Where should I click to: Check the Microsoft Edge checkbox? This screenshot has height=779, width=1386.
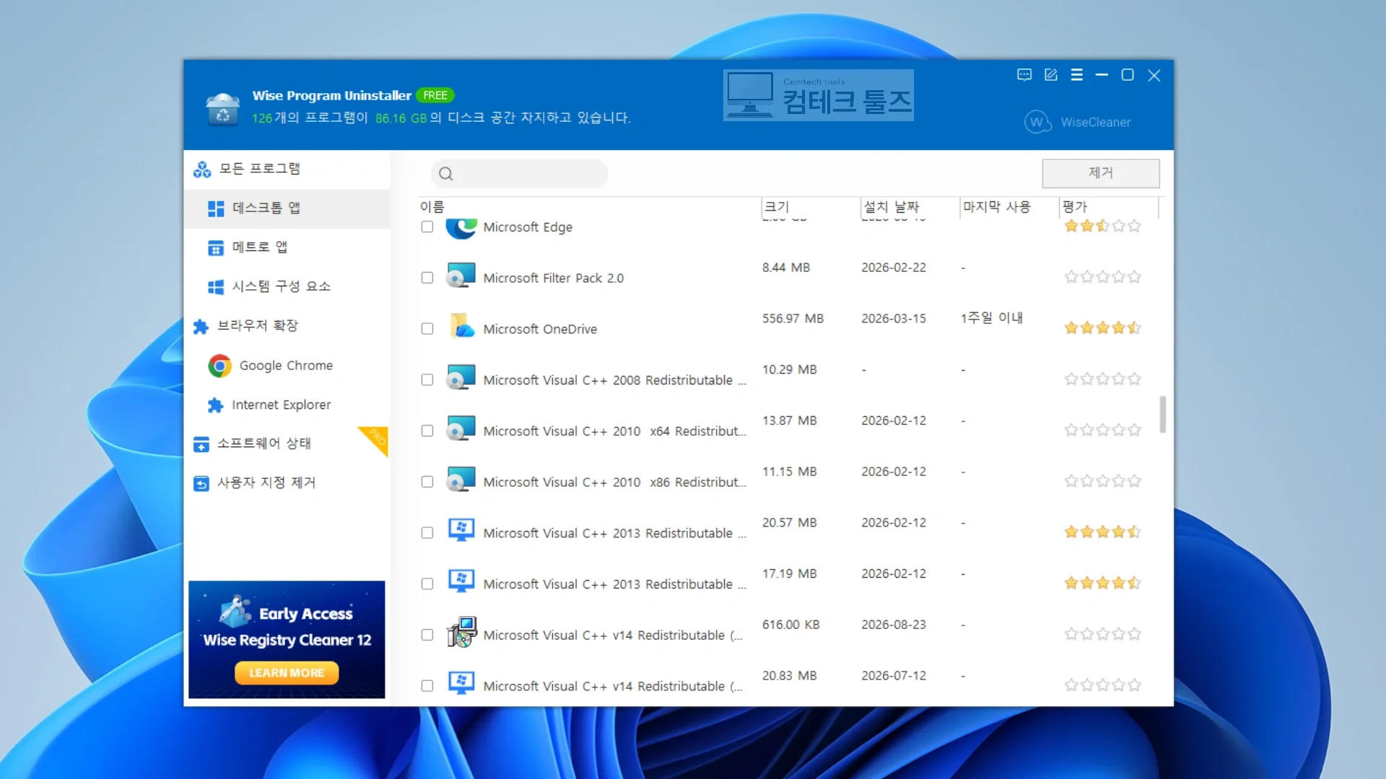(427, 226)
